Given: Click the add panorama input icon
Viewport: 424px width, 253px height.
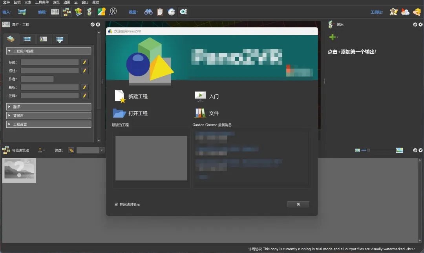Looking at the screenshot, I should (x=22, y=12).
